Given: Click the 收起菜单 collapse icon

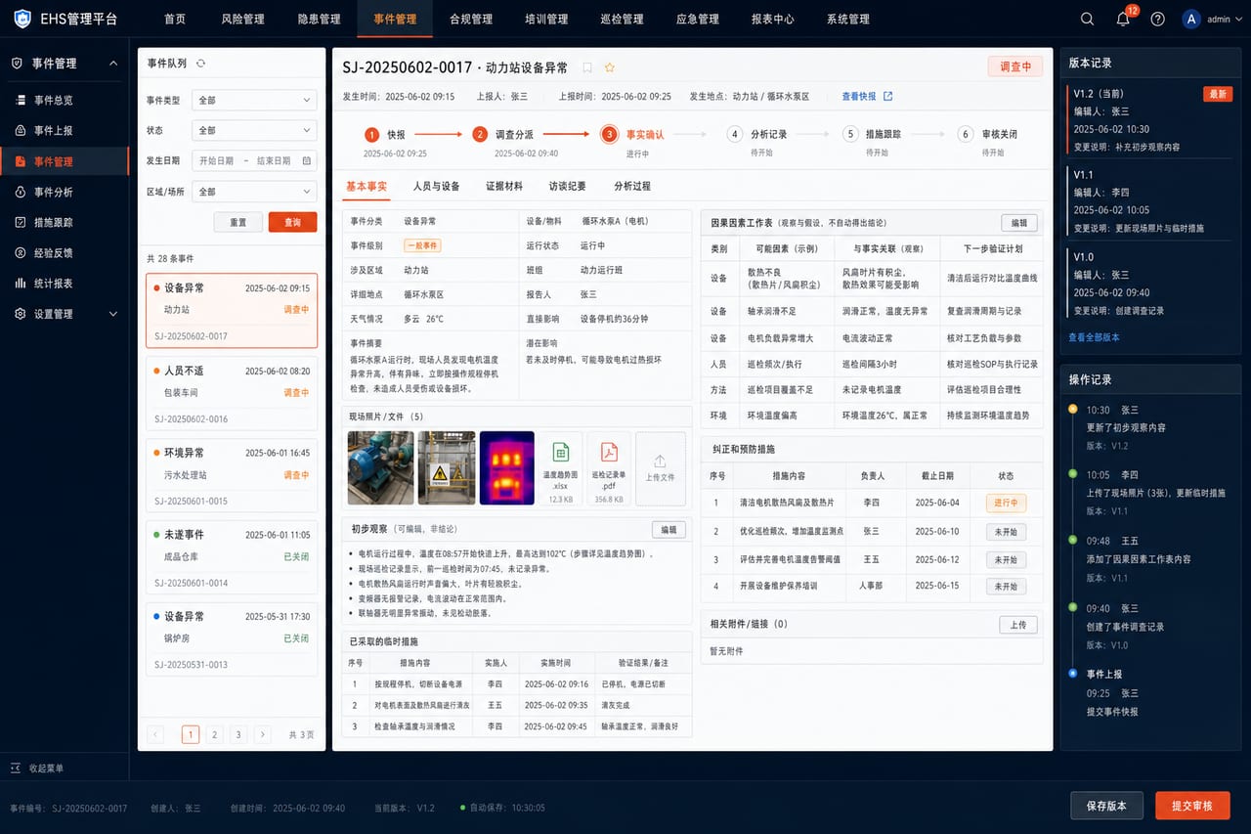Looking at the screenshot, I should click(16, 768).
